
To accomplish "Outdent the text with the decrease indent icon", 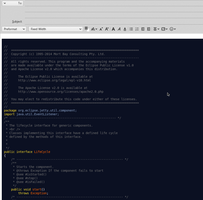I will 143,29.
